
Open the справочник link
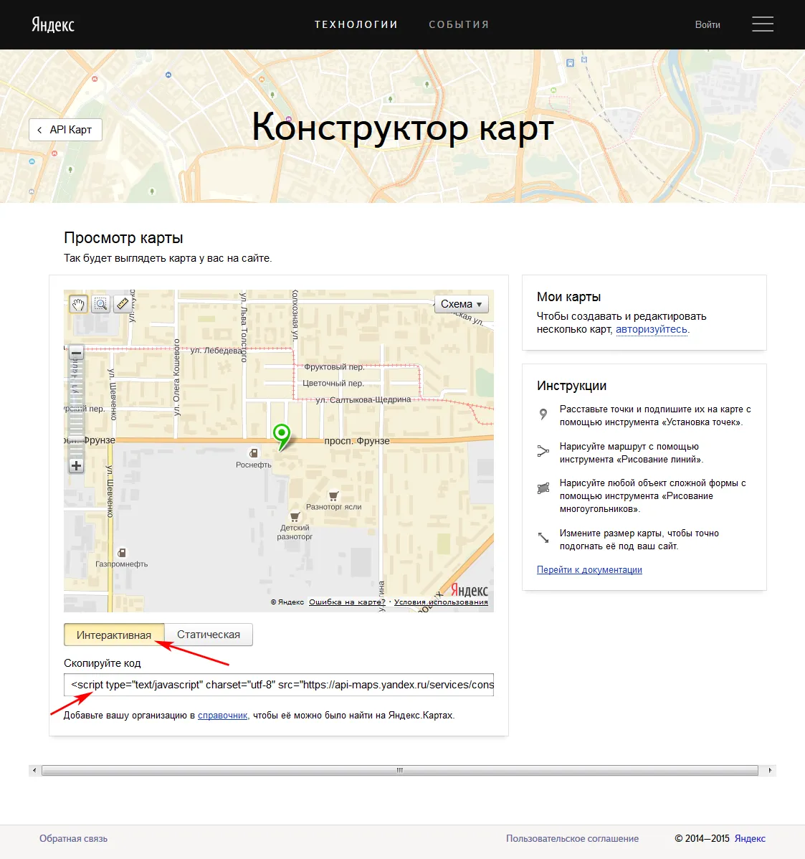(x=222, y=716)
